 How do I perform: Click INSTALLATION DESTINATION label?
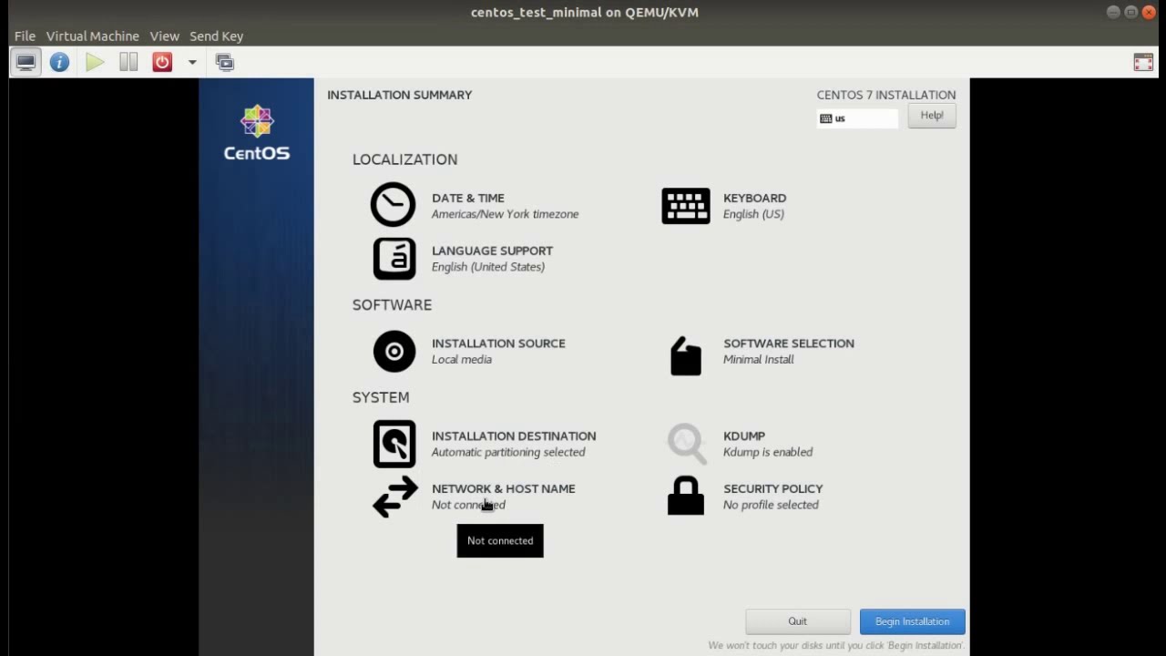(x=514, y=436)
